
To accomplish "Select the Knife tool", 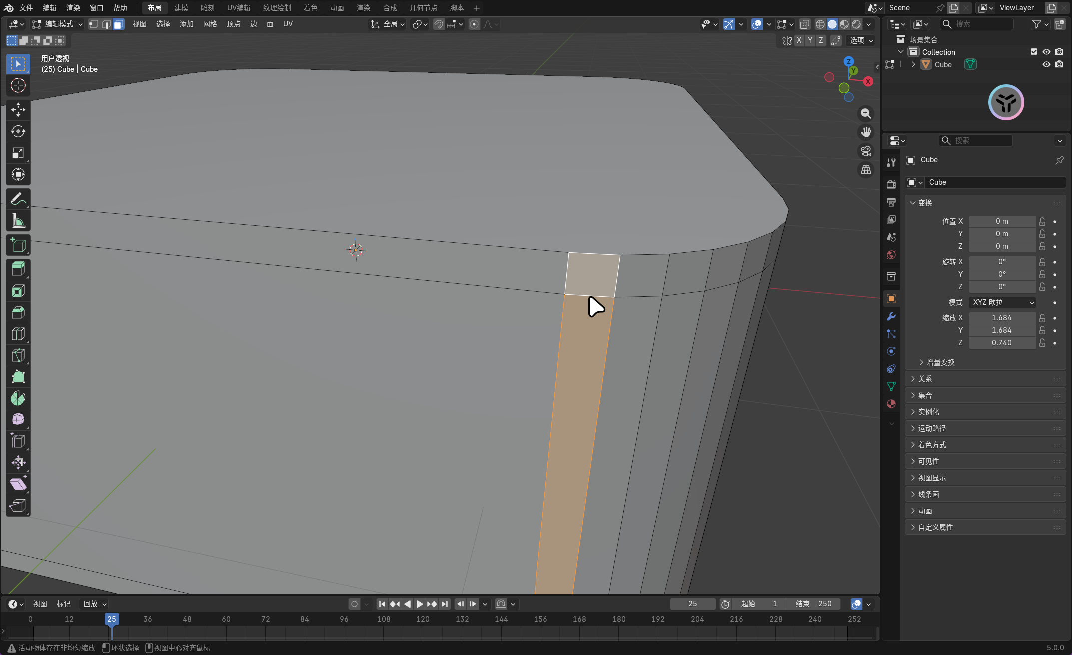I will coord(18,356).
